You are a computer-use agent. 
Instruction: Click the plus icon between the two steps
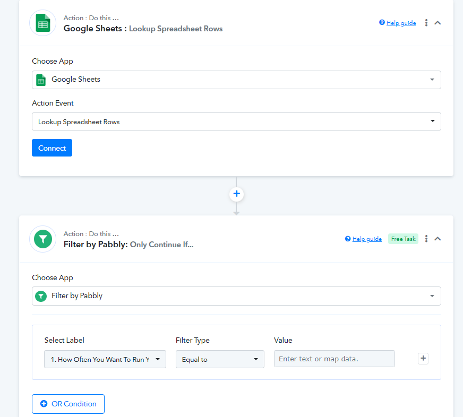236,194
